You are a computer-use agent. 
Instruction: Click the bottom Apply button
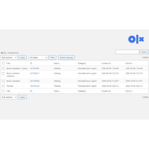pos(23,97)
